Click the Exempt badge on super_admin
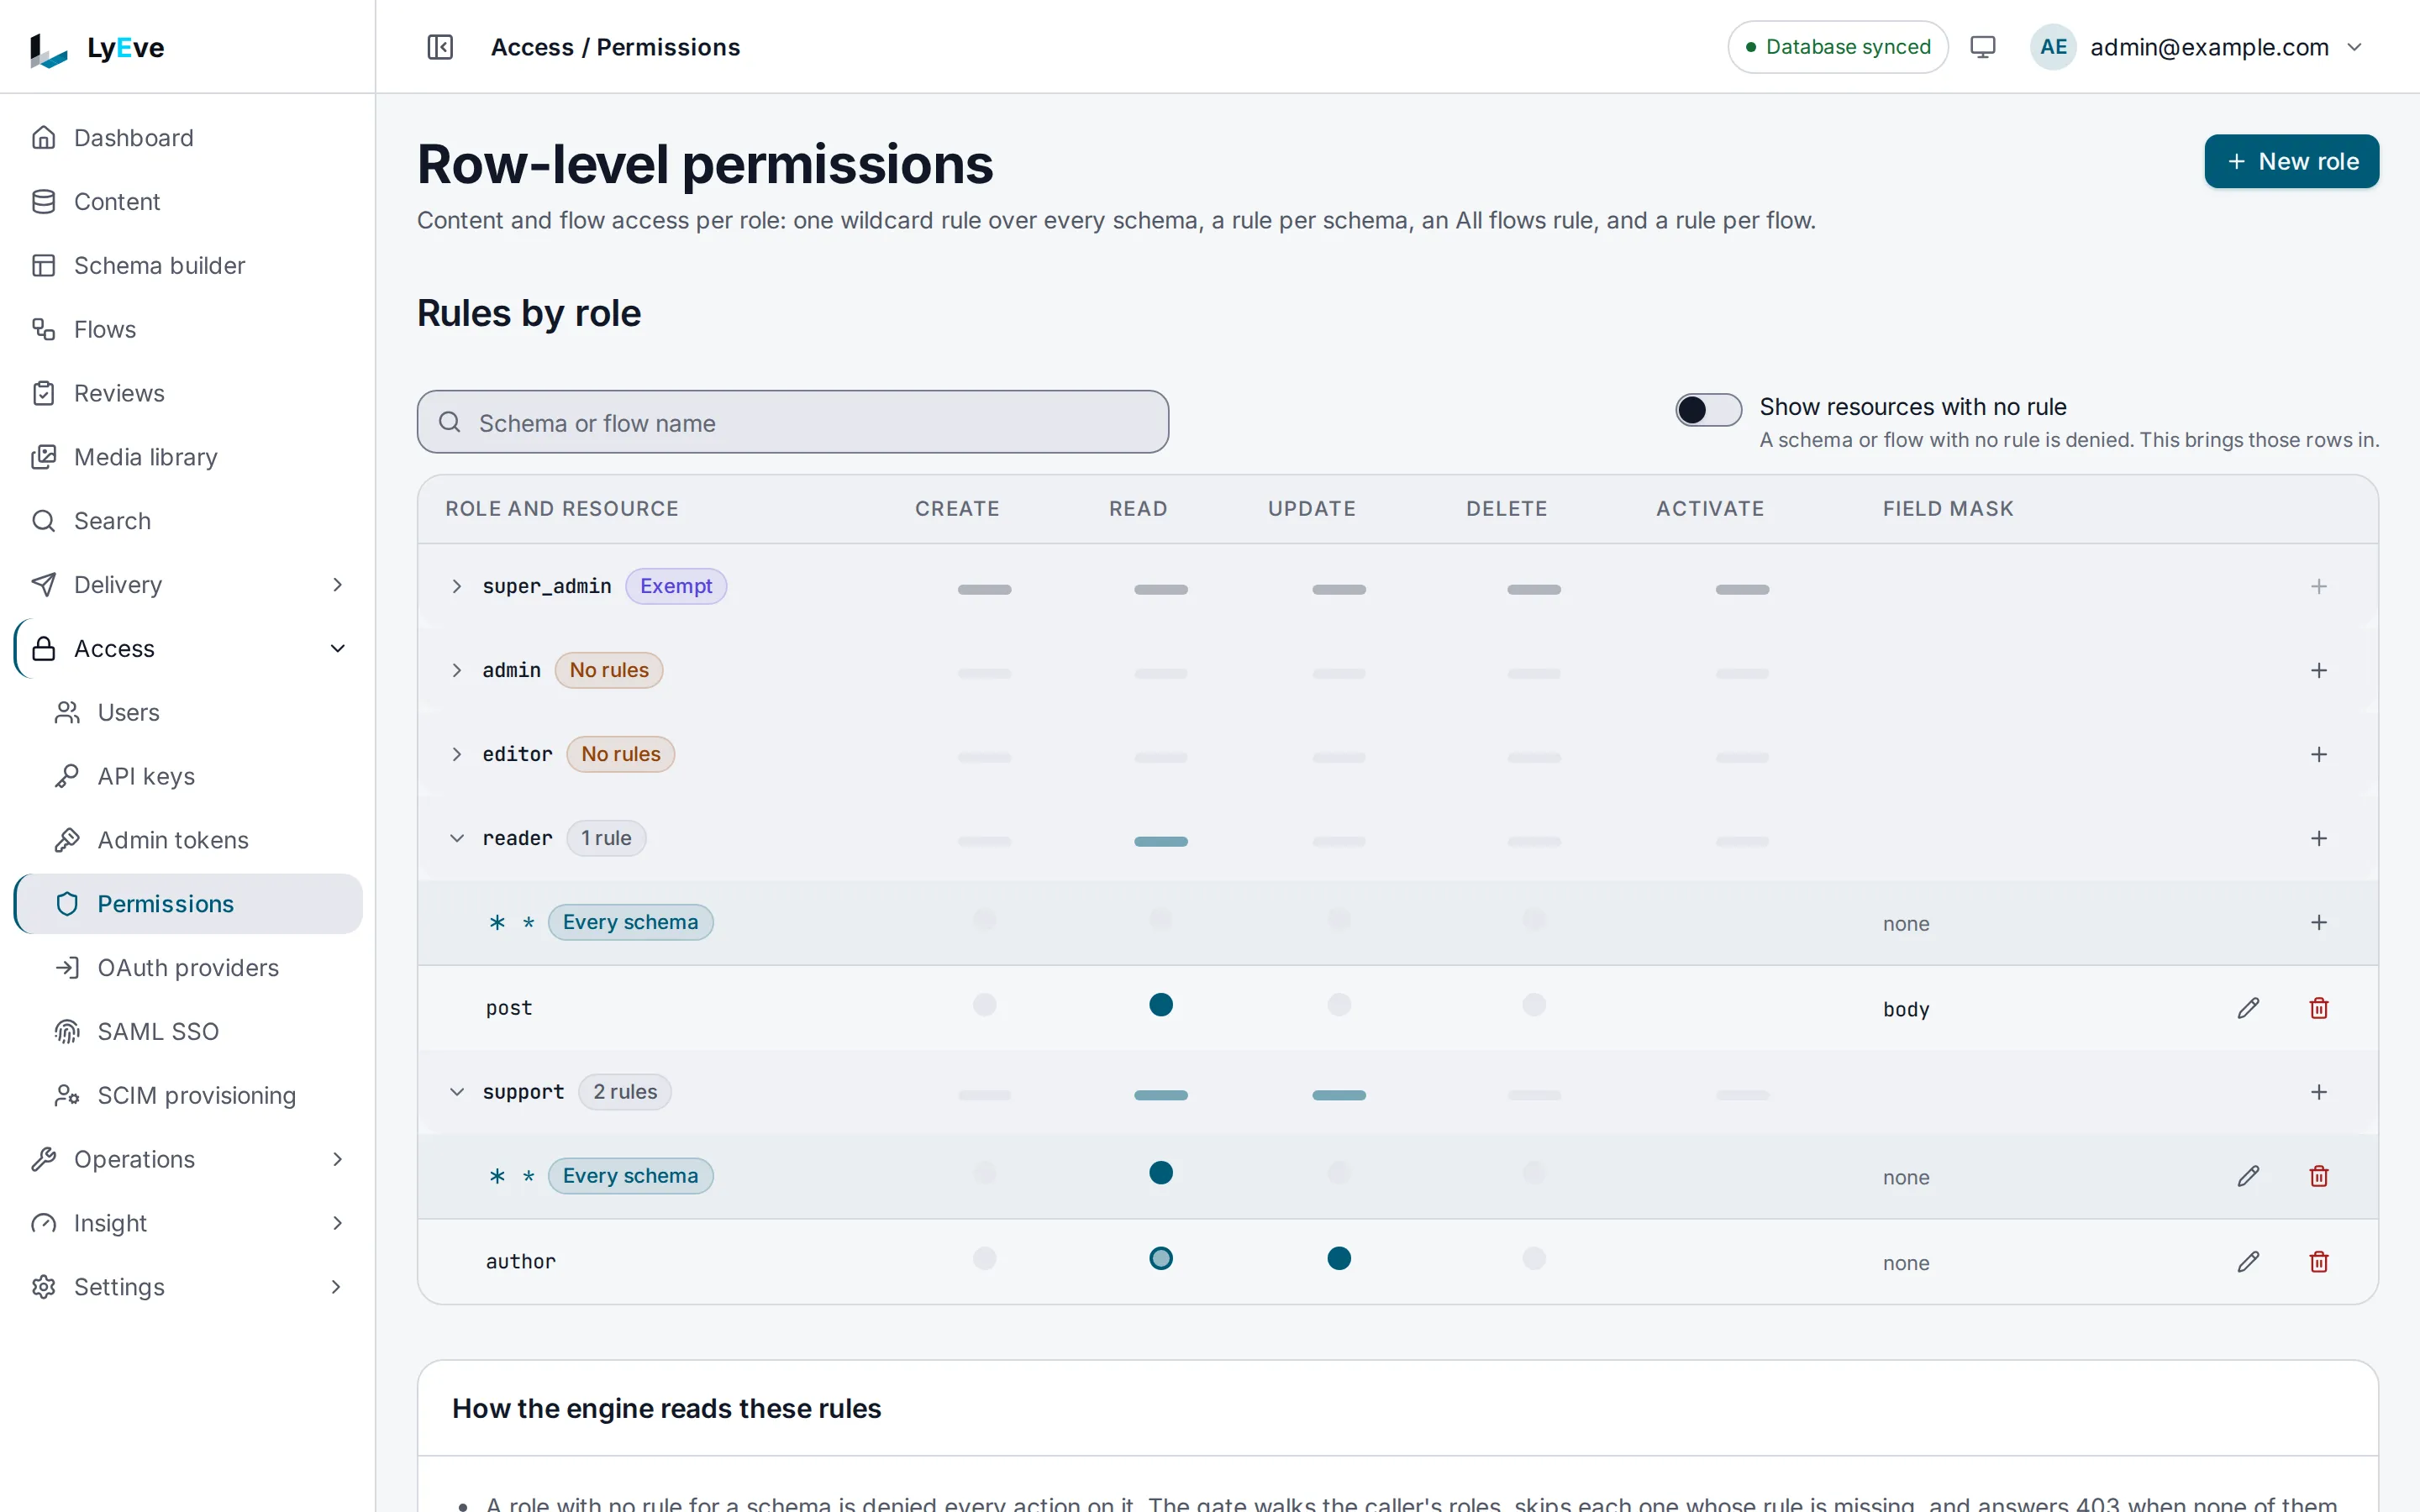Image resolution: width=2420 pixels, height=1512 pixels. 676,586
